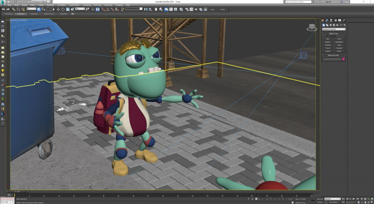Click the time slider frame indicator
The width and height of the screenshot is (374, 204).
click(x=17, y=192)
